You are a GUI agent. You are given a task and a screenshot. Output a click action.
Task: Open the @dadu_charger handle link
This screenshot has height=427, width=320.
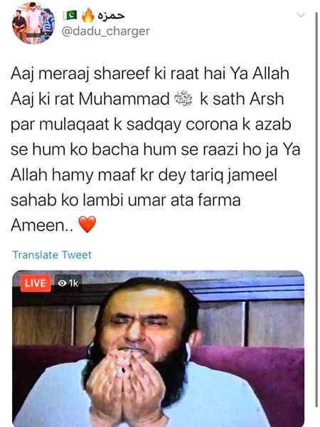106,31
